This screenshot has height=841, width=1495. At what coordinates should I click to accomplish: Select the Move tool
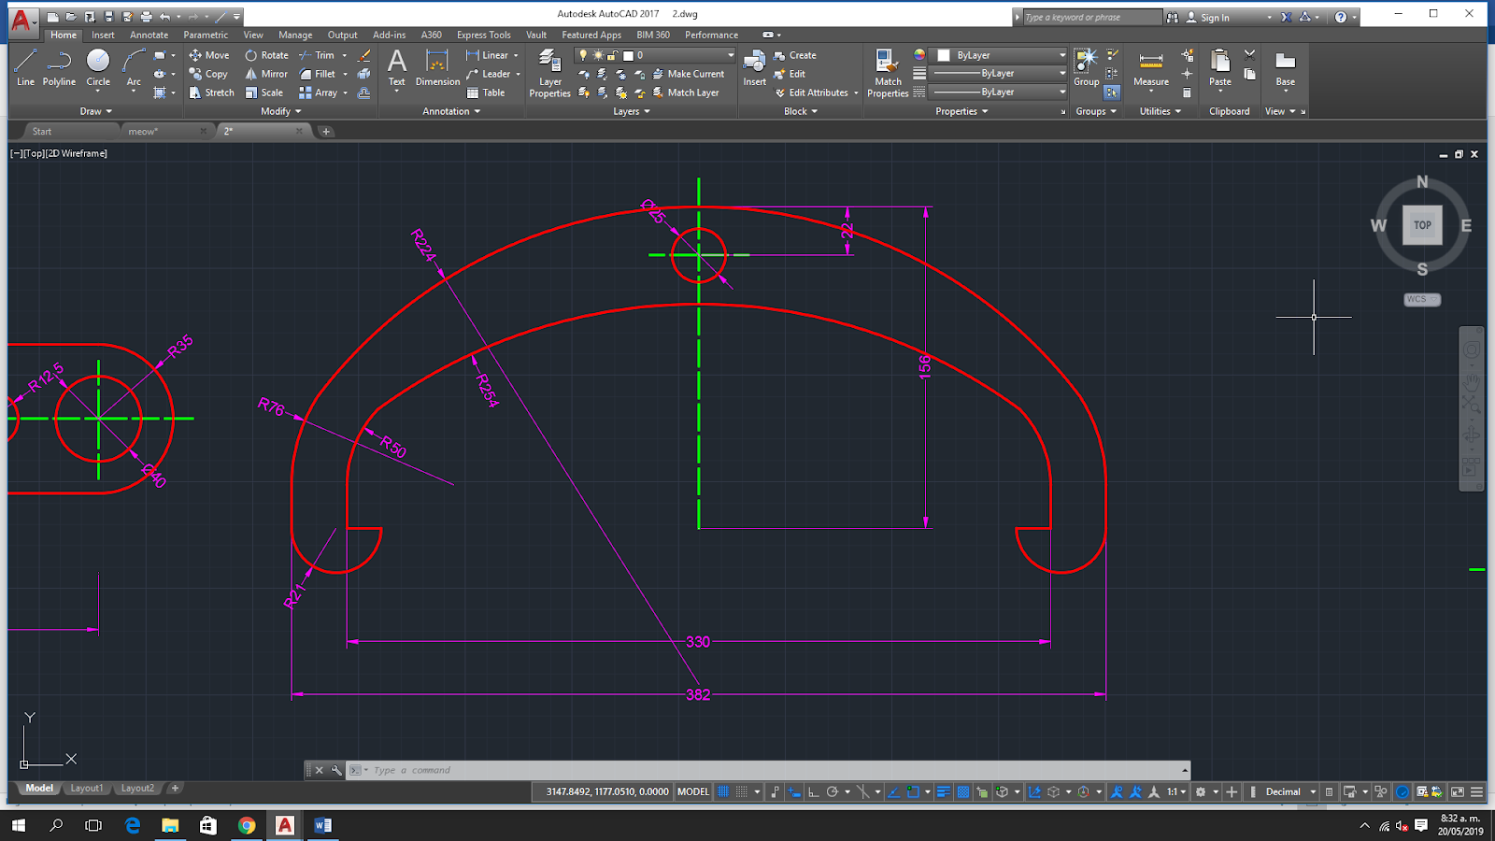pyautogui.click(x=209, y=55)
